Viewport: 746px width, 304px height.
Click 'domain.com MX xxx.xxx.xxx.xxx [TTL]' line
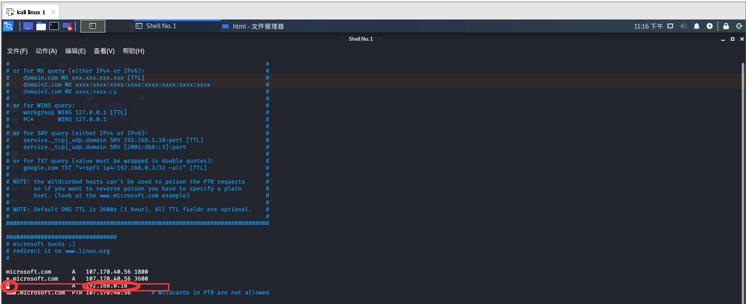(84, 78)
